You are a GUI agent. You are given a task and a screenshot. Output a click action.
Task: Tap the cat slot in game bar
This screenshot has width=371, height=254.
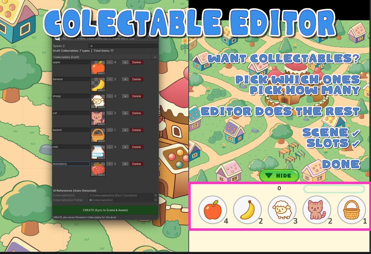(x=317, y=210)
